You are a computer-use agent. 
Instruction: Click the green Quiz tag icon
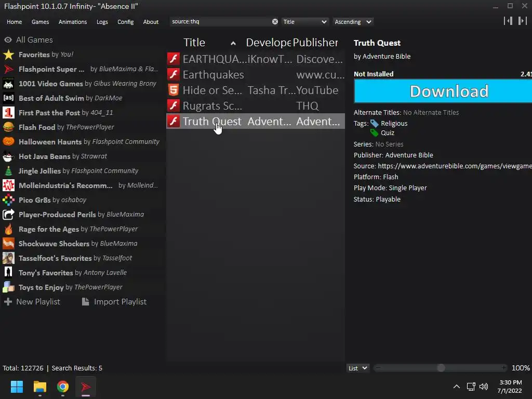pos(374,132)
